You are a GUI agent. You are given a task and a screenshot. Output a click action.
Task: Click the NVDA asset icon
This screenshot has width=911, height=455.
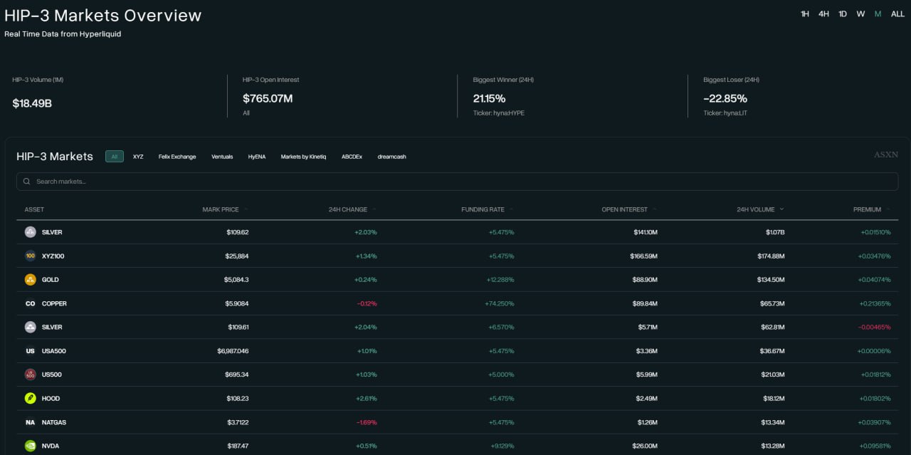coord(30,446)
